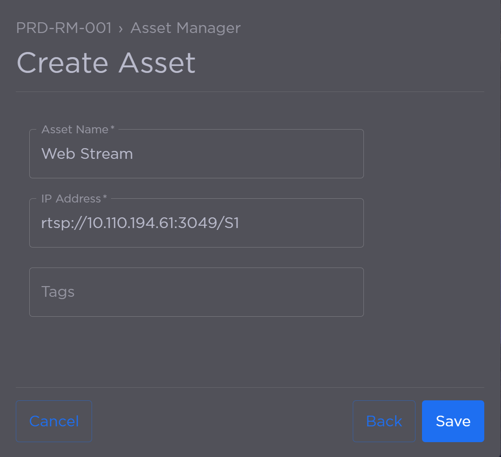This screenshot has height=457, width=501.
Task: Click the Create Asset page title
Action: pyautogui.click(x=105, y=62)
